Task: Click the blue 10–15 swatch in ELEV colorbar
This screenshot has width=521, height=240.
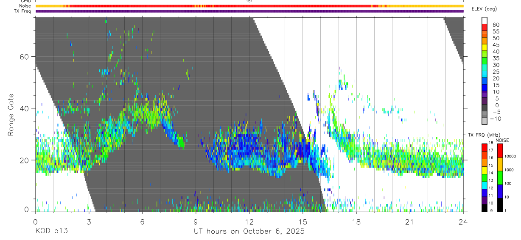Action: (485, 88)
